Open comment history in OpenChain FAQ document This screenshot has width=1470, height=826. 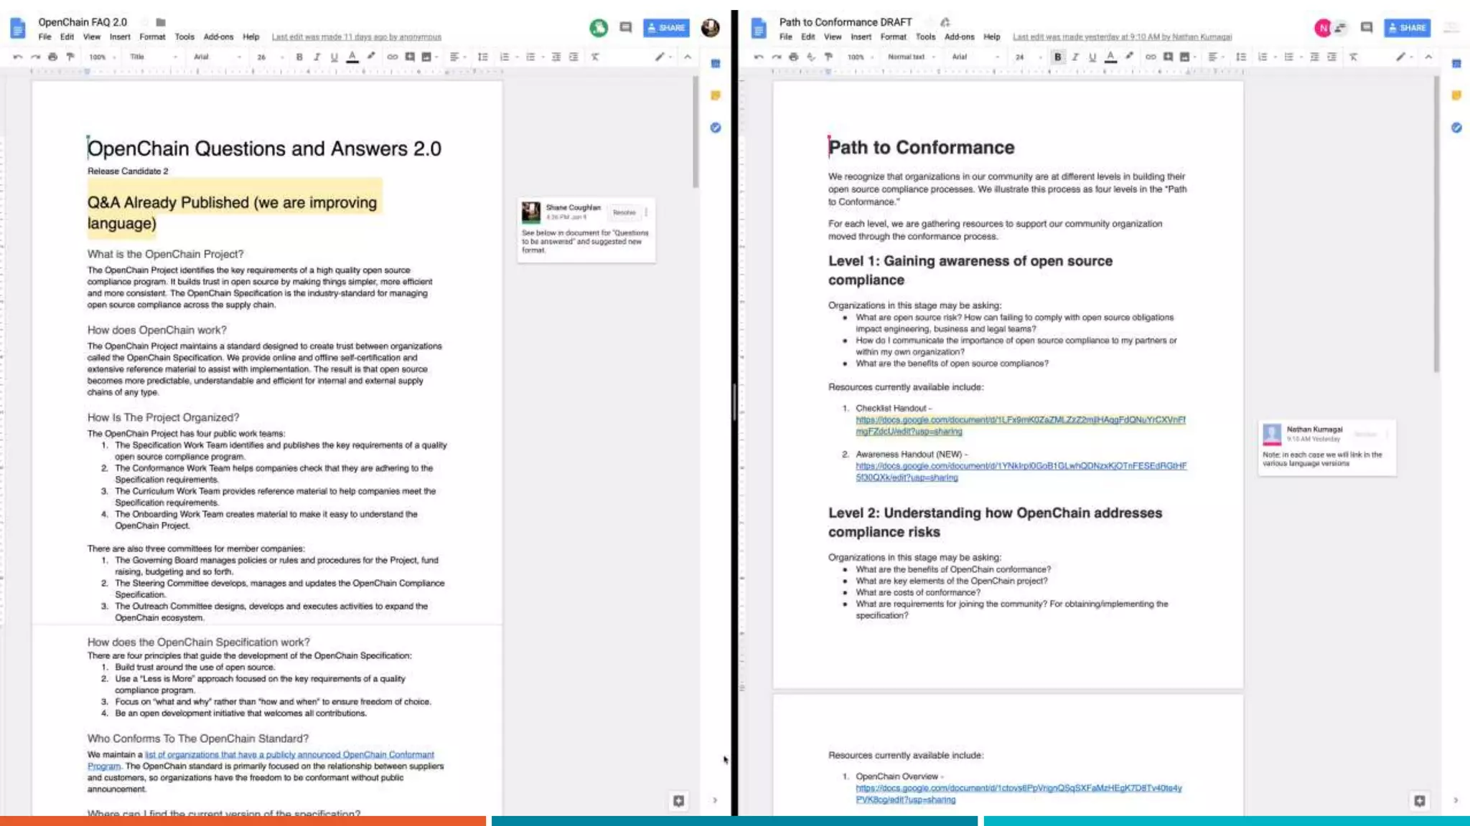click(x=626, y=27)
